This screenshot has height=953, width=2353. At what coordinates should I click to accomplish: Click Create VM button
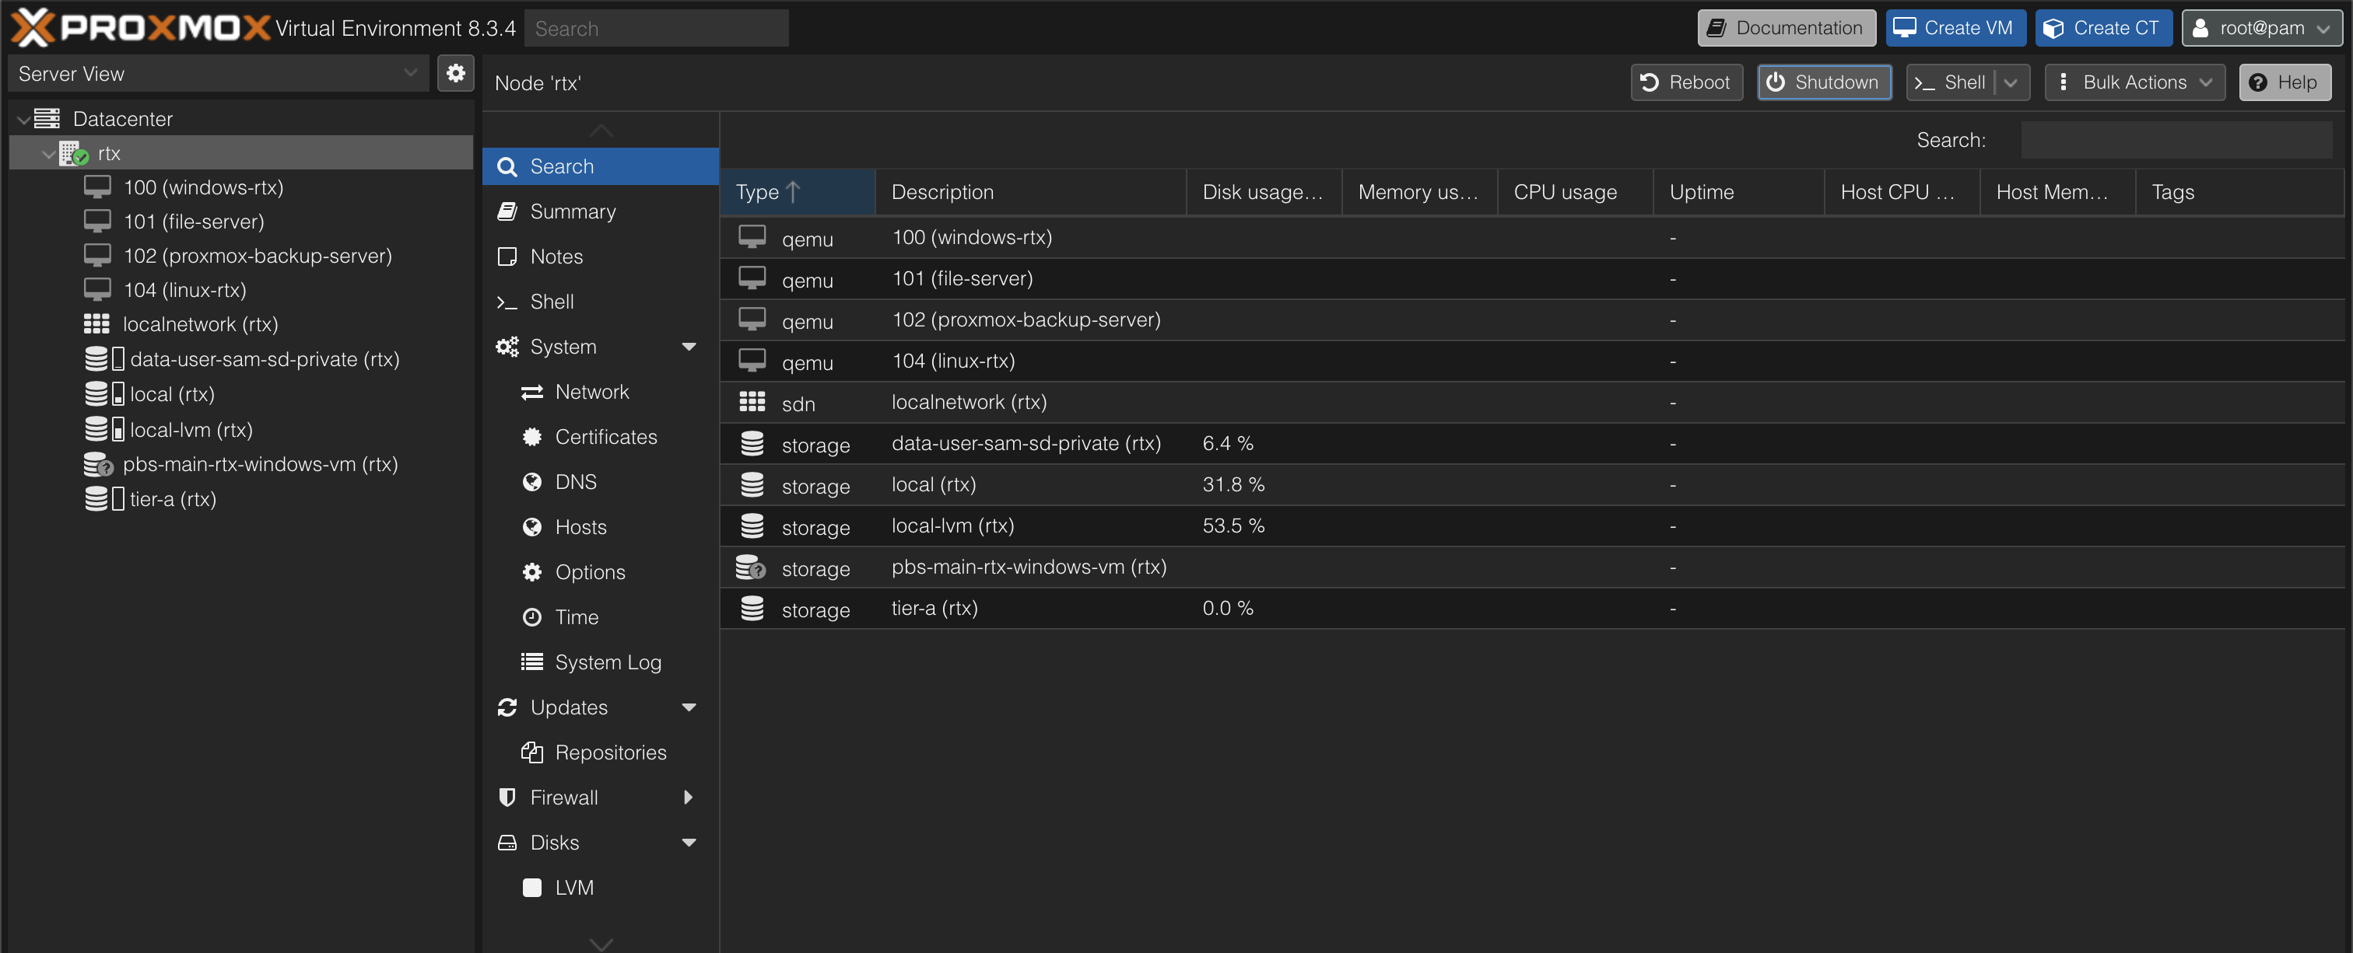point(1955,27)
